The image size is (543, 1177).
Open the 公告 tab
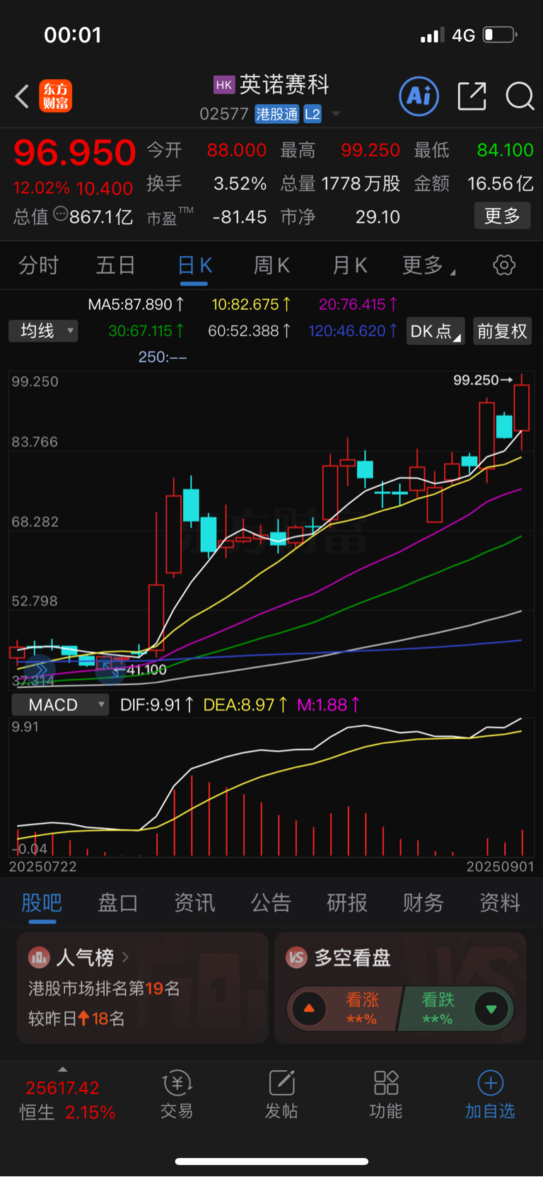coord(271,903)
